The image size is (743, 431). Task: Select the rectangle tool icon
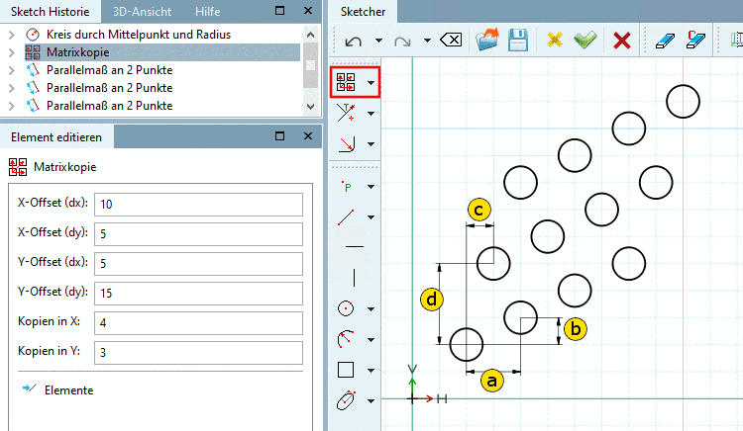pos(346,370)
